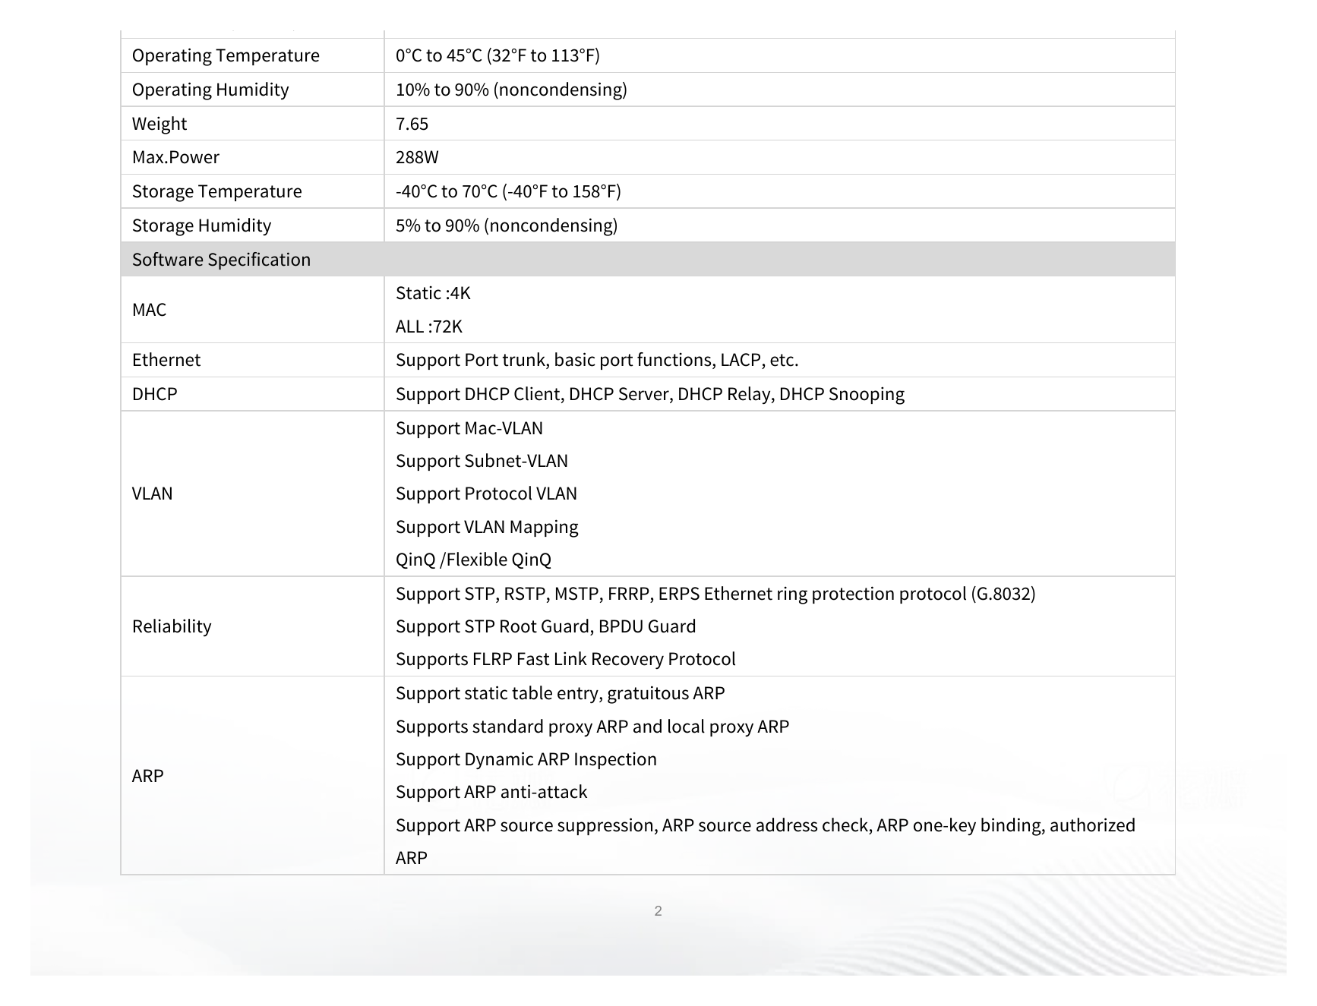The height and width of the screenshot is (1006, 1317).
Task: Select the DHCP Snooping support line
Action: point(650,394)
